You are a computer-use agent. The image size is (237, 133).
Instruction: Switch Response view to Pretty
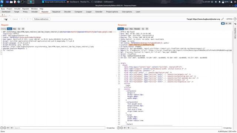[x=121, y=29]
